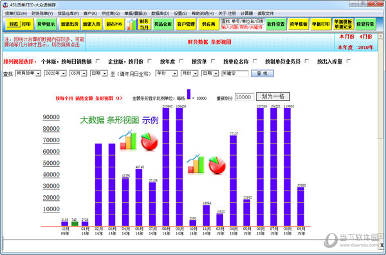
Task: Click the 08月 14年 bar labeled 225663
Action: [x=166, y=167]
